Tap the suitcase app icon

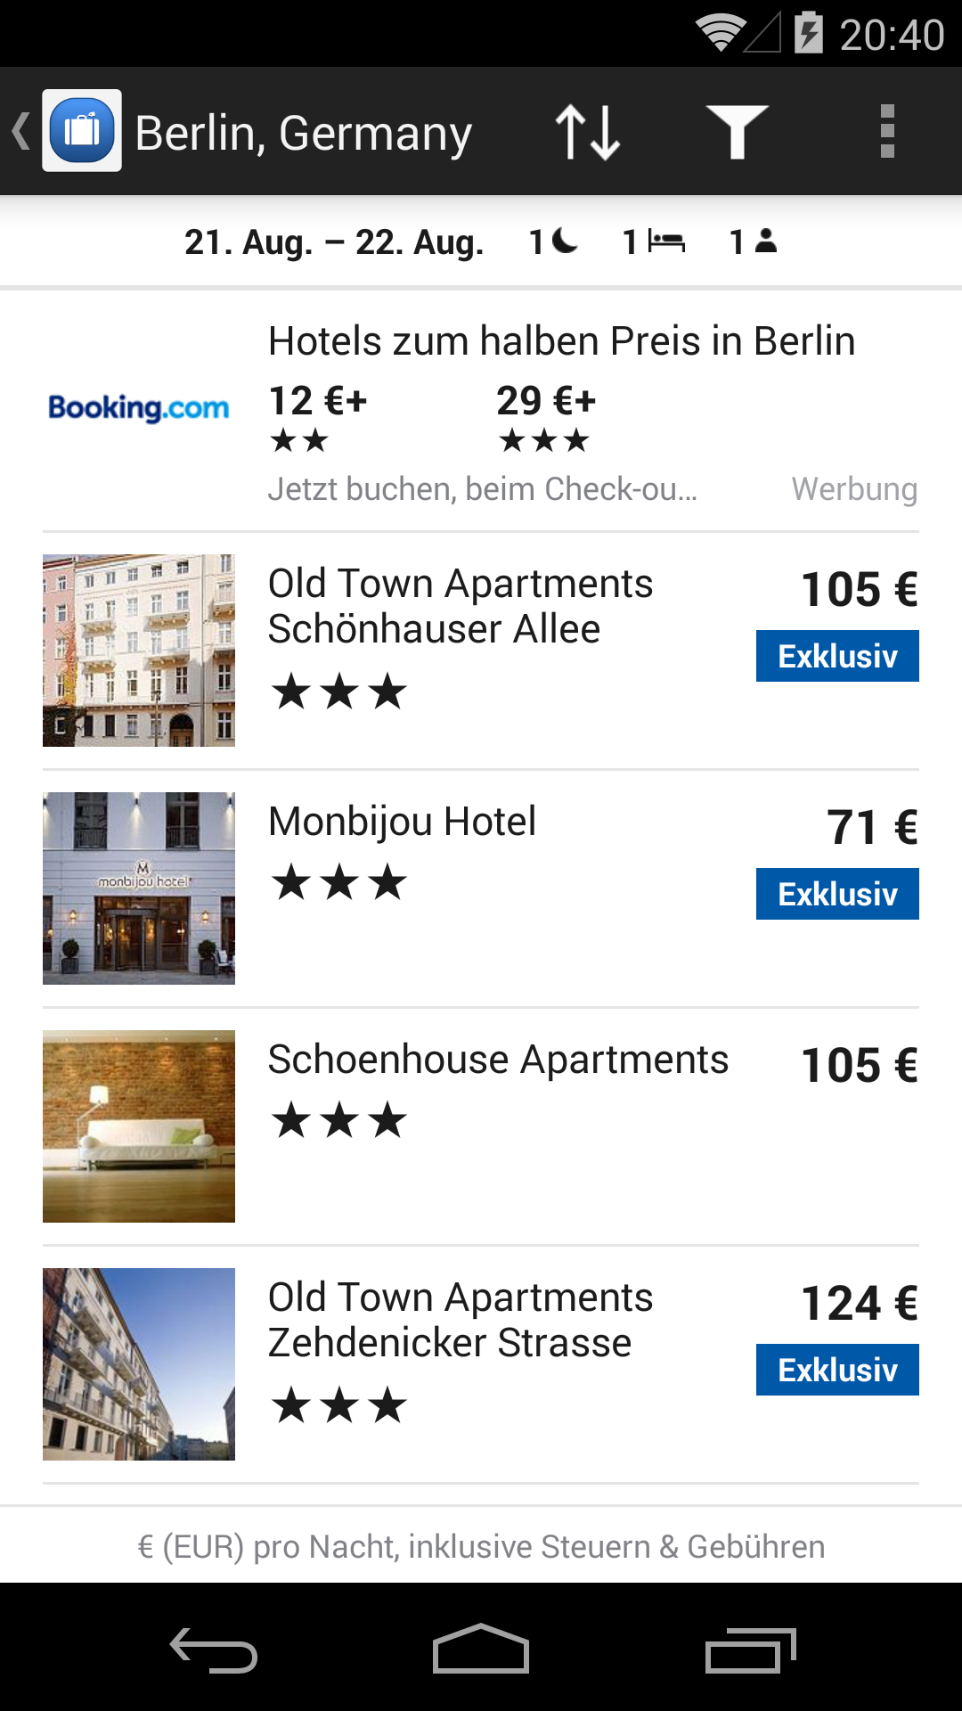pyautogui.click(x=82, y=131)
